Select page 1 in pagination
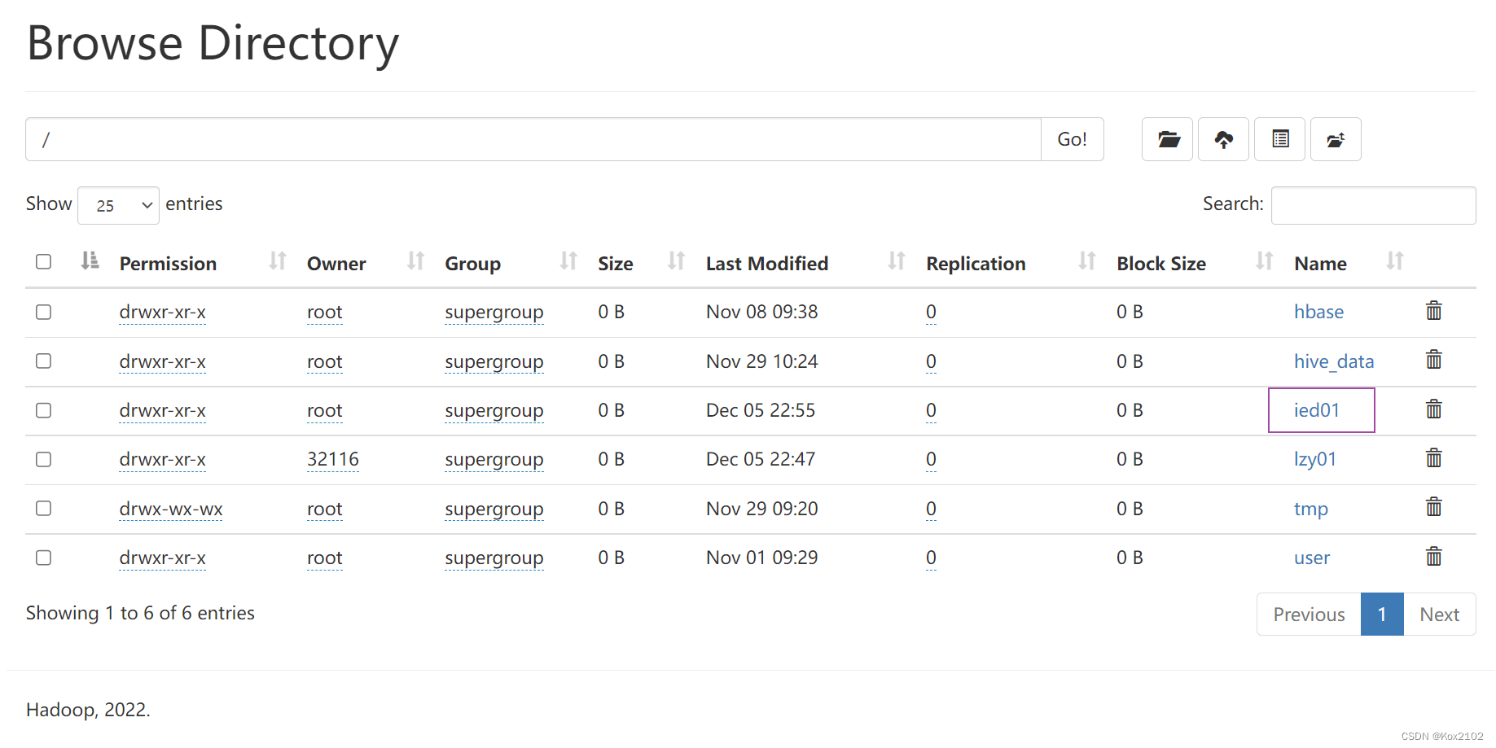Screen dimensions: 1496x748 pos(1382,615)
